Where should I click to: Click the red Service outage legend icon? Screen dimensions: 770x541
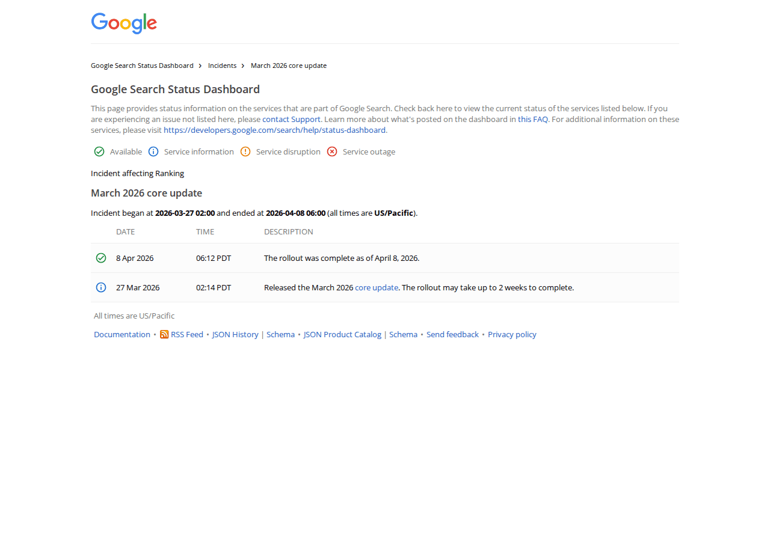[332, 151]
